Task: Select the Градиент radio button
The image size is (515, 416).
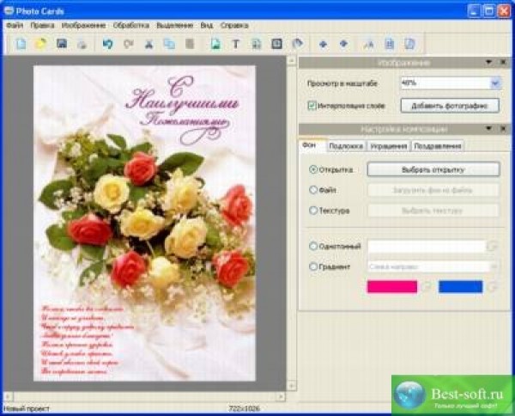Action: pos(313,266)
